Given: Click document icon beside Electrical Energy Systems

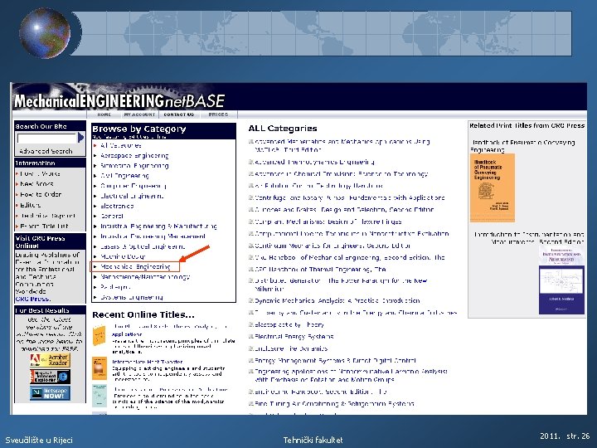Looking at the screenshot, I should coord(251,336).
